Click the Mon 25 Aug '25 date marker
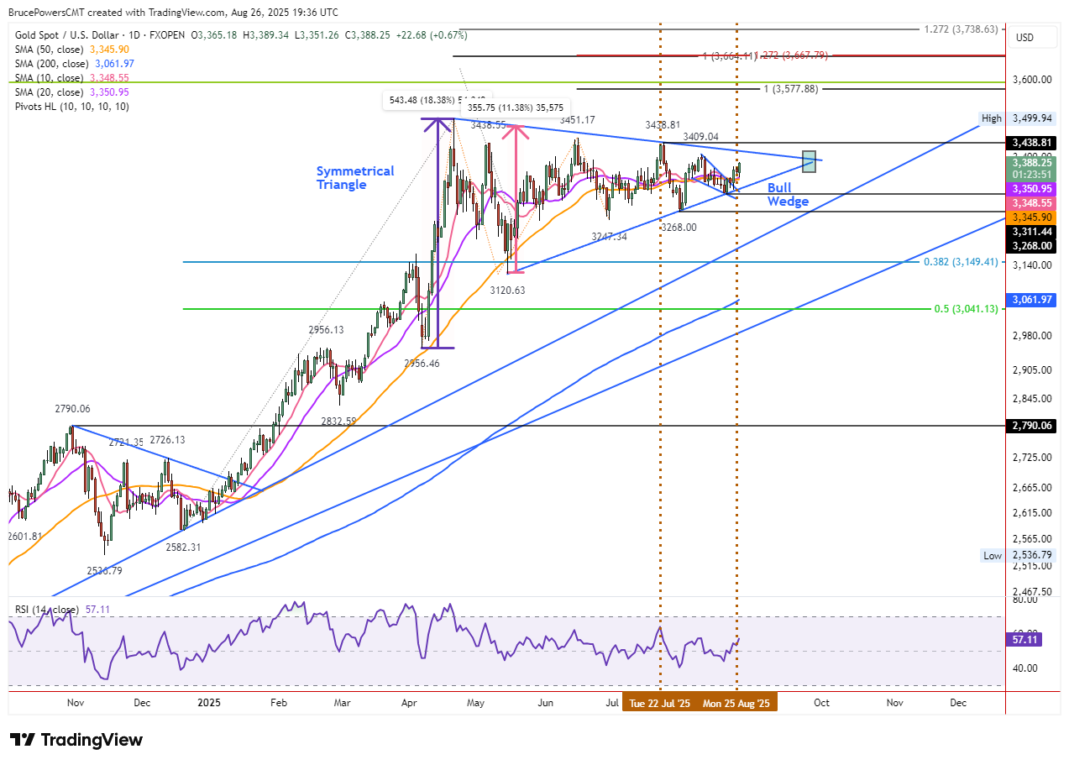The image size is (1069, 765). click(737, 703)
